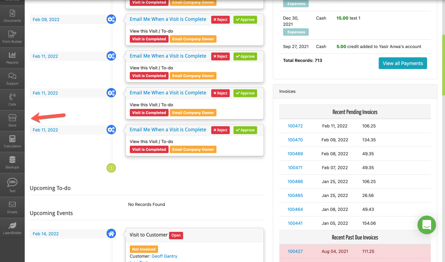
Task: Open SMS Text in sidebar
Action: tap(12, 185)
